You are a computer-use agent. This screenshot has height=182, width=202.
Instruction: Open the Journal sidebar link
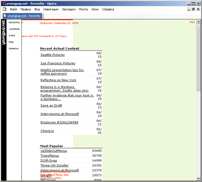click(14, 29)
